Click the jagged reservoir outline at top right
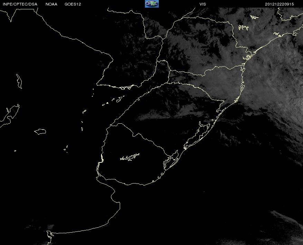Image resolution: width=303 pixels, height=245 pixels. [x=244, y=28]
